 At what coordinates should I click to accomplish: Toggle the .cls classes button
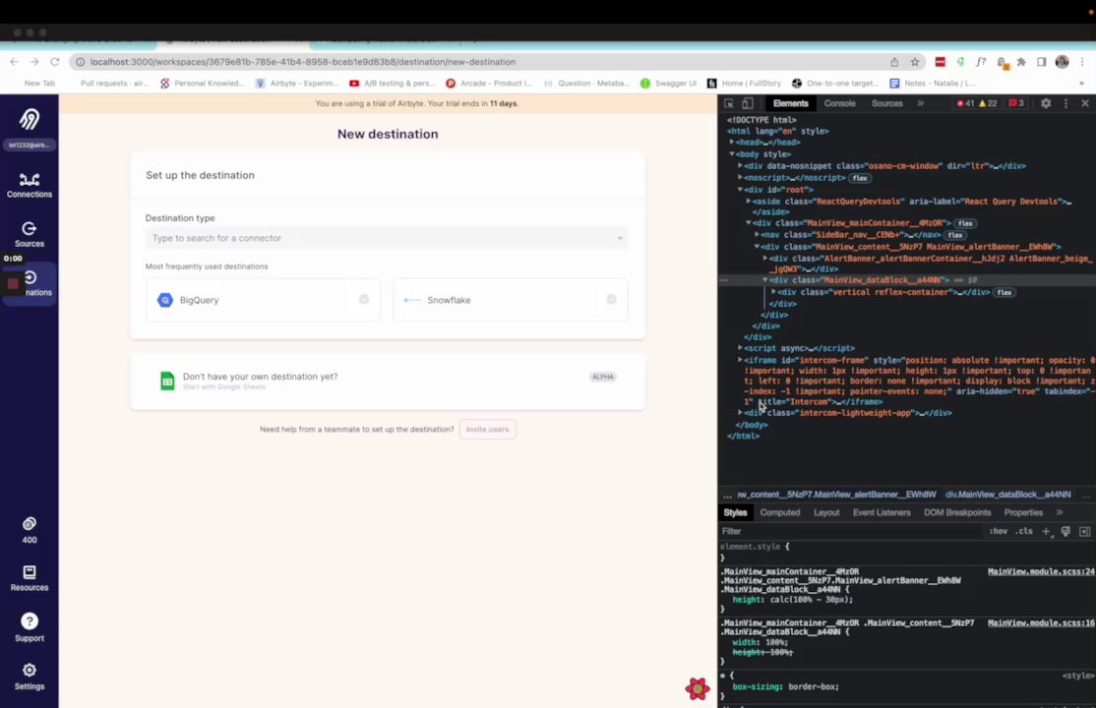tap(1024, 531)
